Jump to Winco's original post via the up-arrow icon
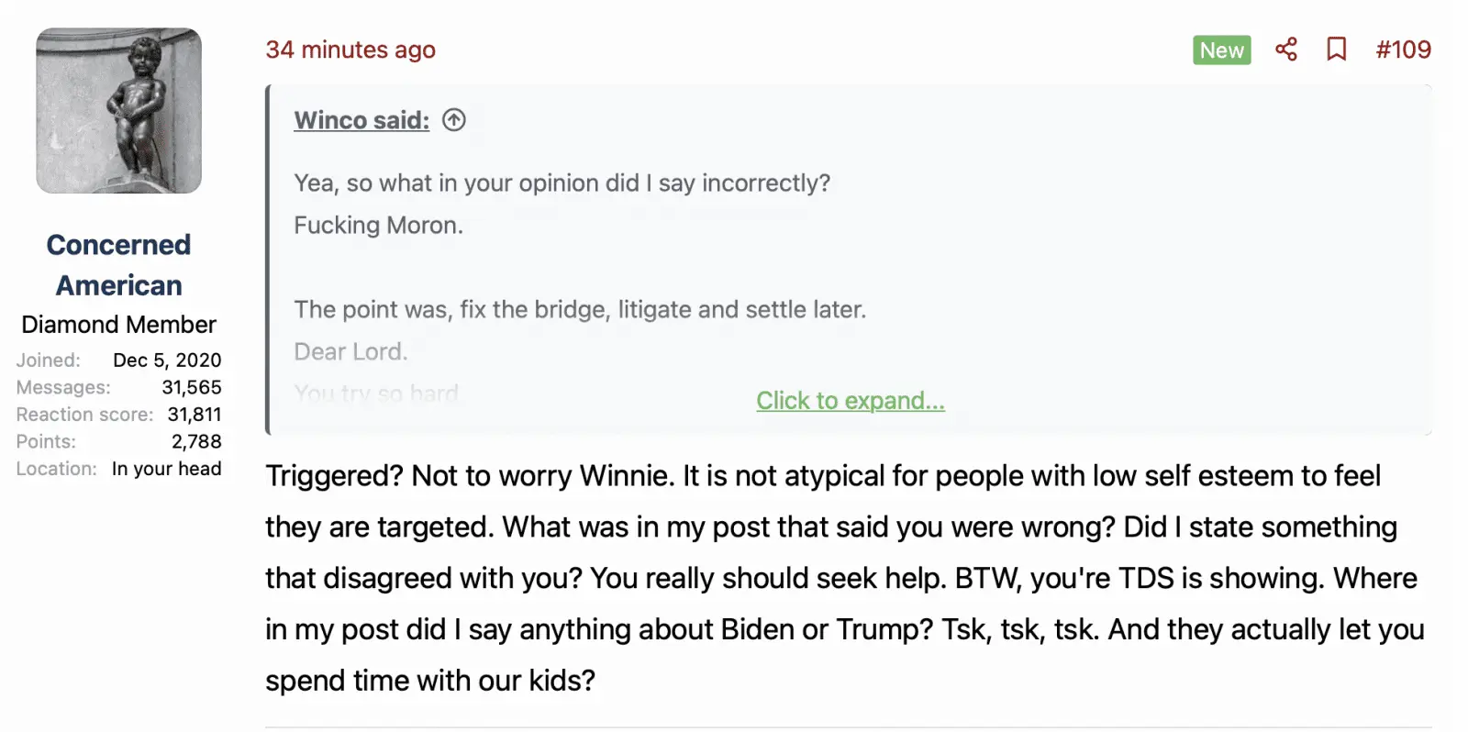 (454, 120)
